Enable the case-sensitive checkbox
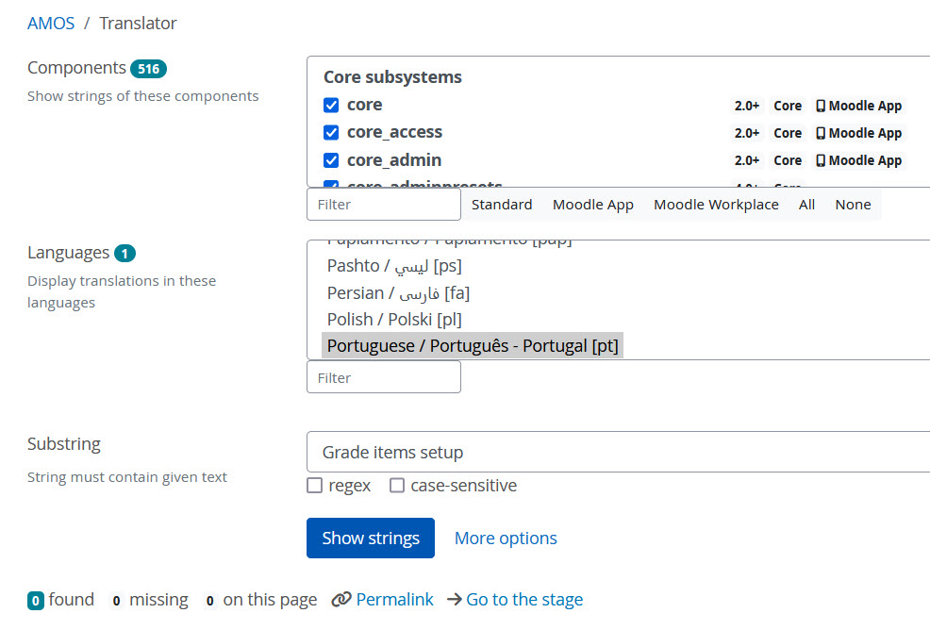This screenshot has width=930, height=630. (397, 486)
